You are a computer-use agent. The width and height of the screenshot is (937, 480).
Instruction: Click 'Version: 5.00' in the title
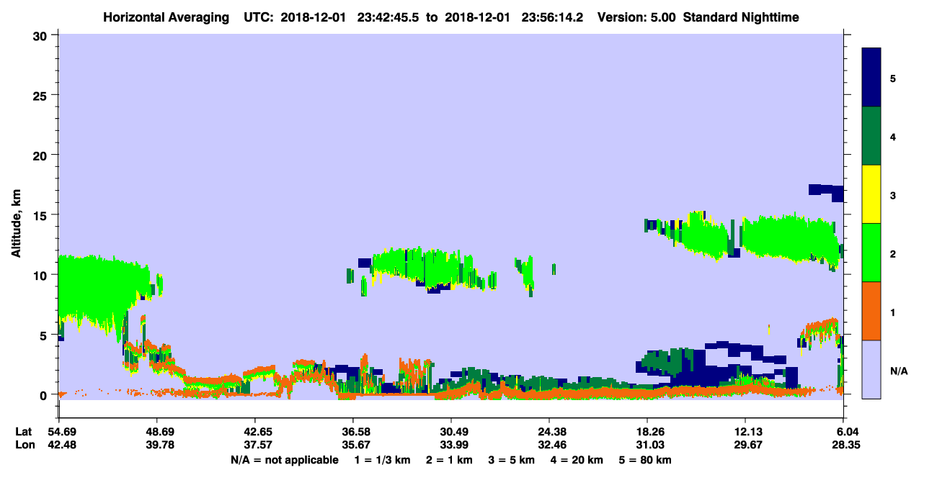(x=635, y=17)
